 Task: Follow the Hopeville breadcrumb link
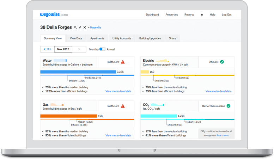click(96, 27)
